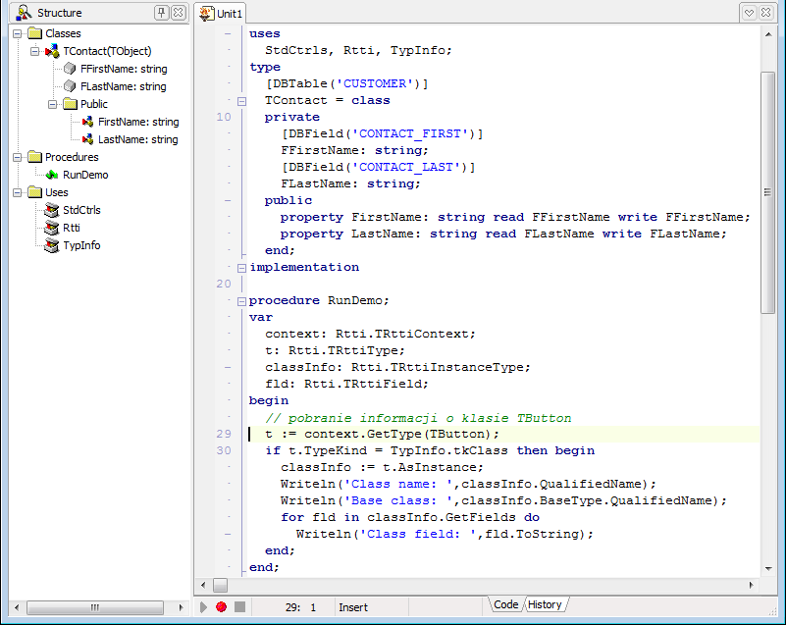The width and height of the screenshot is (786, 625).
Task: Toggle folding of the implementation section
Action: coord(241,267)
